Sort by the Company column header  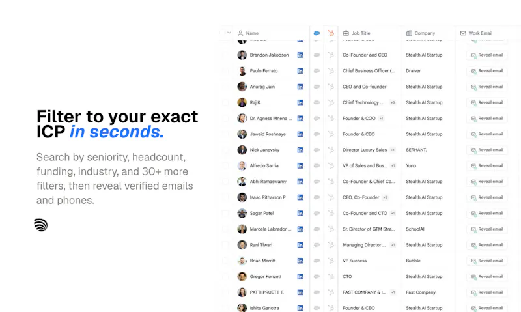425,33
